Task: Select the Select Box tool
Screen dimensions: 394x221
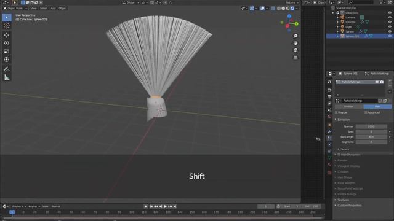Action: coord(7,18)
